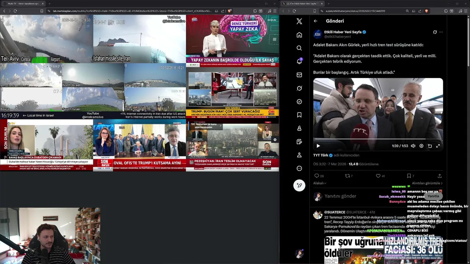Open @SUATERCE reply author profile
Image resolution: width=470 pixels, height=264 pixels.
pyautogui.click(x=335, y=212)
